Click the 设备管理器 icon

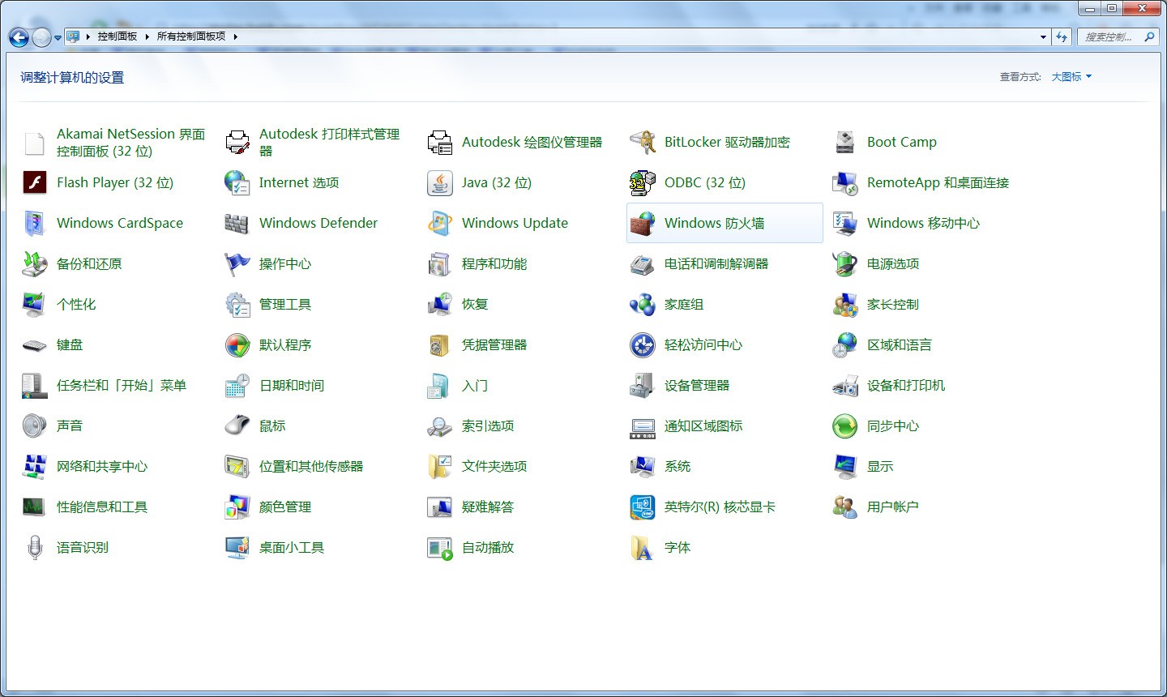pos(643,386)
